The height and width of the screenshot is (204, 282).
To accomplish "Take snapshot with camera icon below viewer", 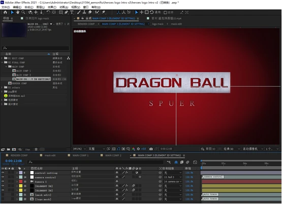I will coord(151,149).
